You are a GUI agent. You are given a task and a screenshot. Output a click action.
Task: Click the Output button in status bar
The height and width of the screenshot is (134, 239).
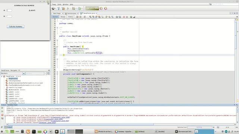click(x=8, y=127)
